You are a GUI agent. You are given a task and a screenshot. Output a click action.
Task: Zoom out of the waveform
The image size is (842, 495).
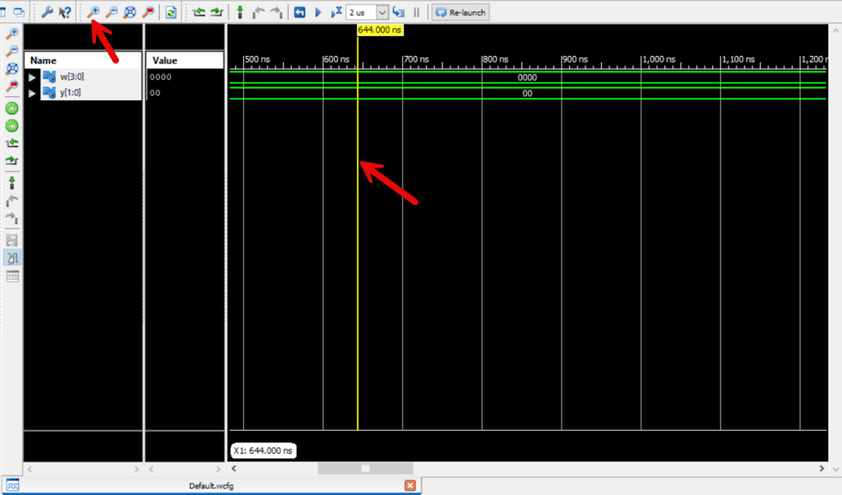point(112,12)
